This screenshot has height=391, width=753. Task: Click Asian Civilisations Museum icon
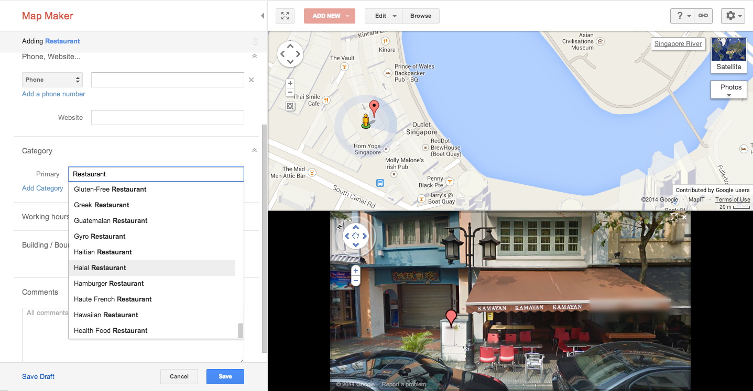point(601,41)
